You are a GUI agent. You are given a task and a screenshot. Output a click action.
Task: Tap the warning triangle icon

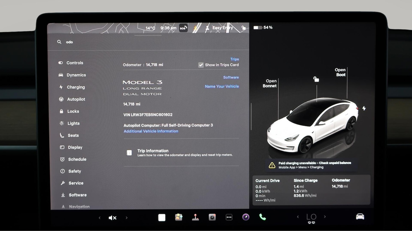click(x=272, y=165)
